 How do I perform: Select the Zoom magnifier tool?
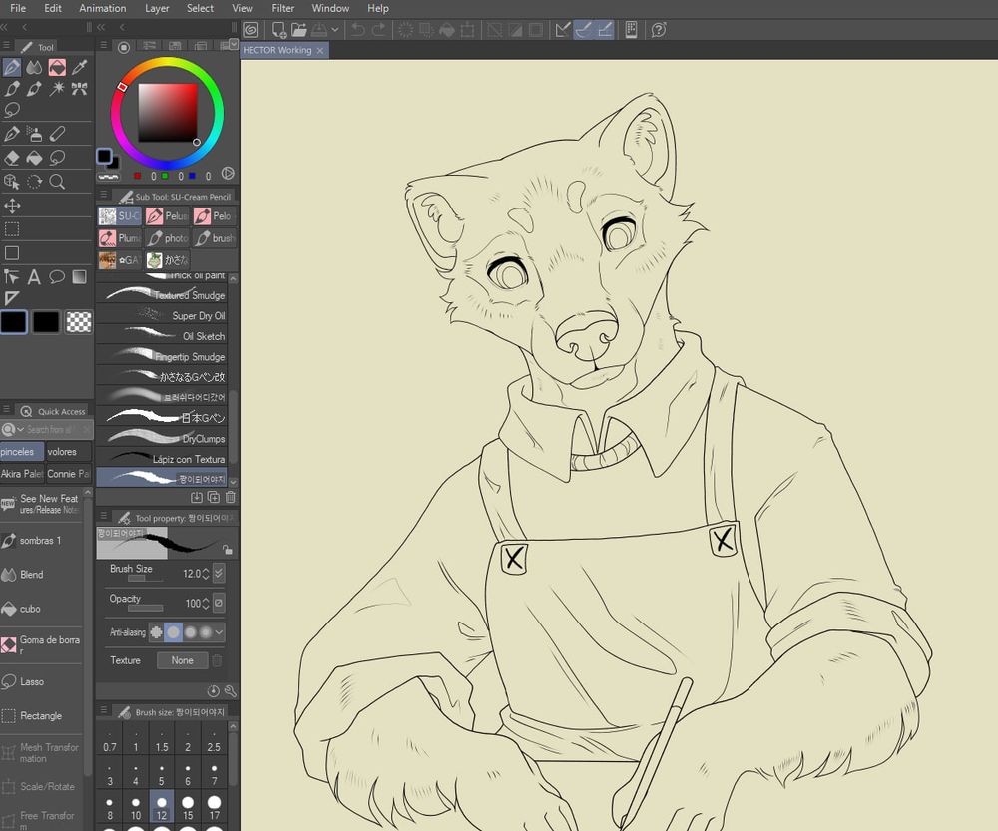[x=57, y=182]
